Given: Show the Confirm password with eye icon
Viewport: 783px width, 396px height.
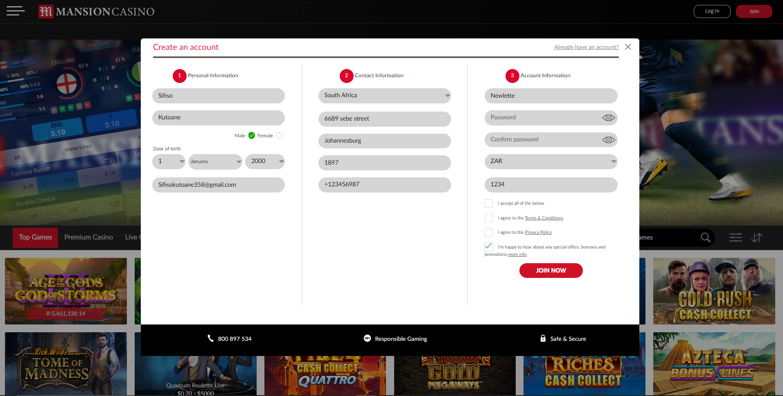Looking at the screenshot, I should pos(609,140).
